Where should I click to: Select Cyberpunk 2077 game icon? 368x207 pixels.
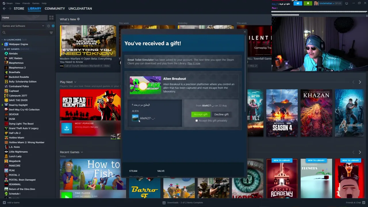tap(6, 96)
